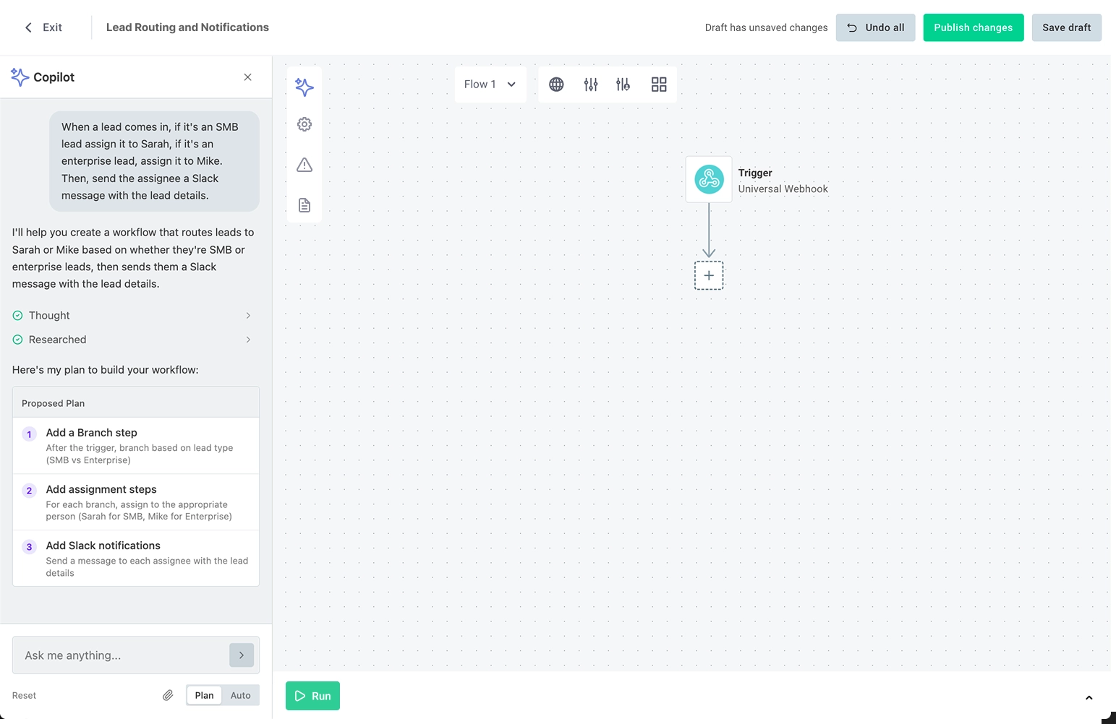Click the first sliders settings icon

[591, 84]
